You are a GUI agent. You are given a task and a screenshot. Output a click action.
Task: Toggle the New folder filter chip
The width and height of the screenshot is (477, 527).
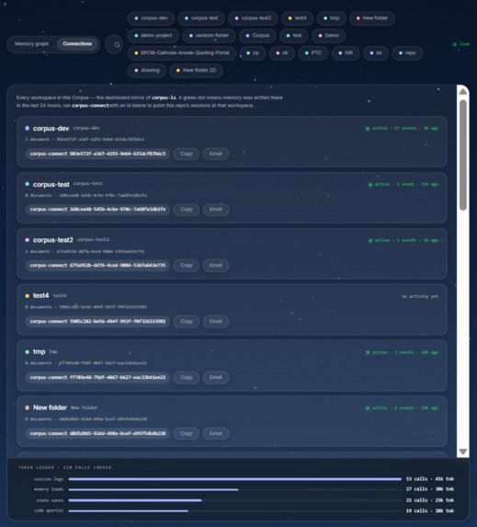(372, 18)
